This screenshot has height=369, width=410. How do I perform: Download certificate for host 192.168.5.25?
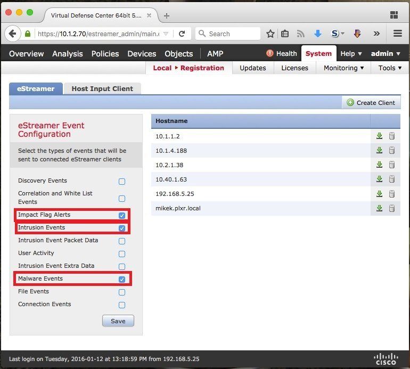click(x=379, y=194)
